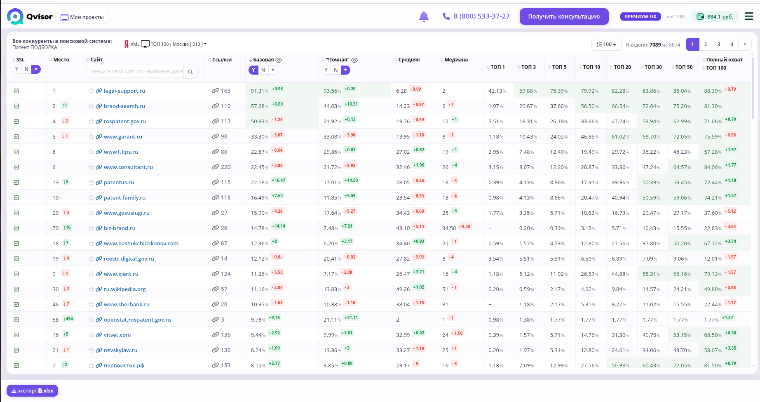Sort by Полный охват ТОП 100 column
This screenshot has height=402, width=760.
722,64
